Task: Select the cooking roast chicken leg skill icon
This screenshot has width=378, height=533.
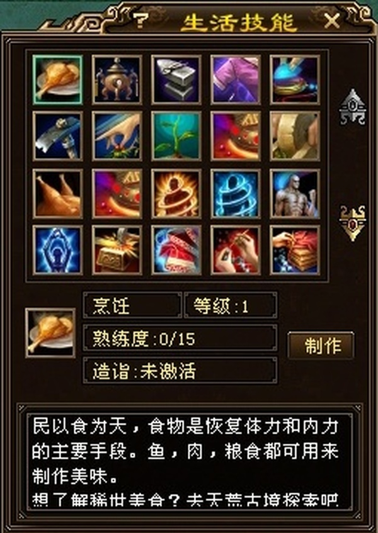Action: point(57,79)
